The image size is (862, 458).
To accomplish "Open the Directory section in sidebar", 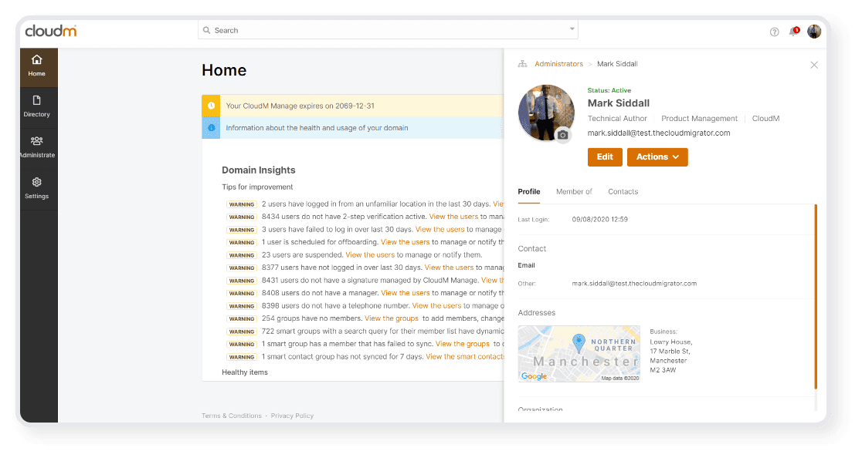I will 36,106.
